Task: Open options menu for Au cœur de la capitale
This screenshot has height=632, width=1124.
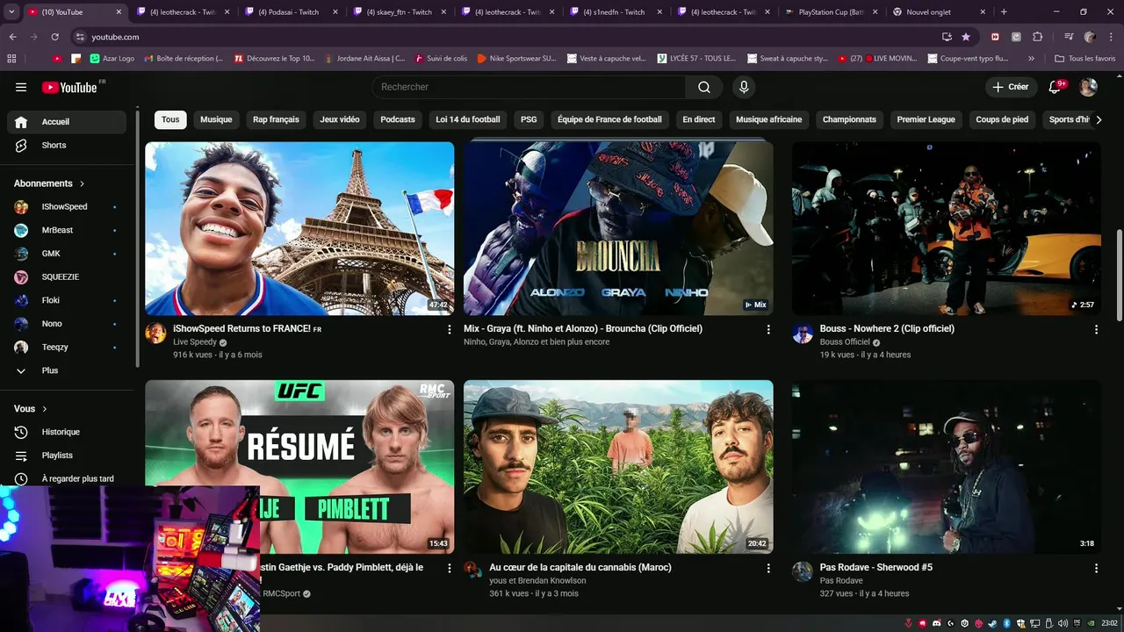Action: 768,568
